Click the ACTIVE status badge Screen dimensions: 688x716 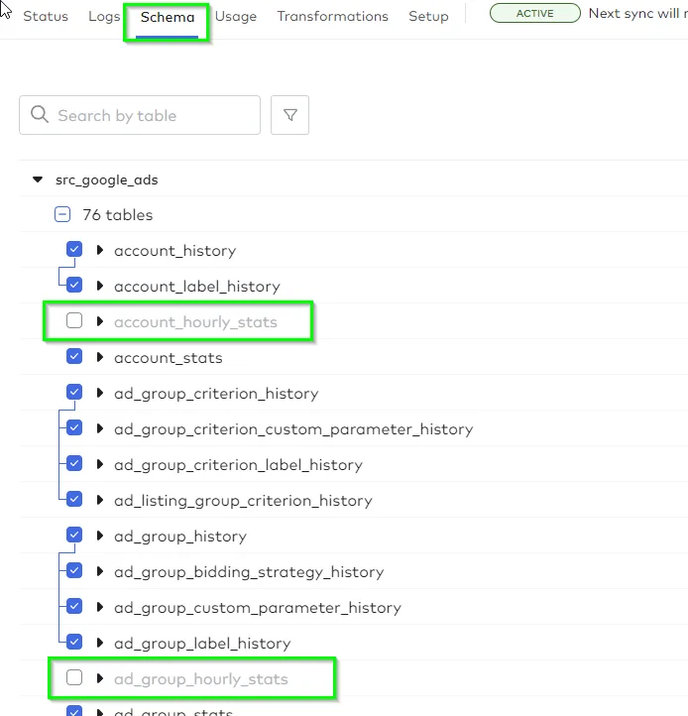tap(535, 14)
